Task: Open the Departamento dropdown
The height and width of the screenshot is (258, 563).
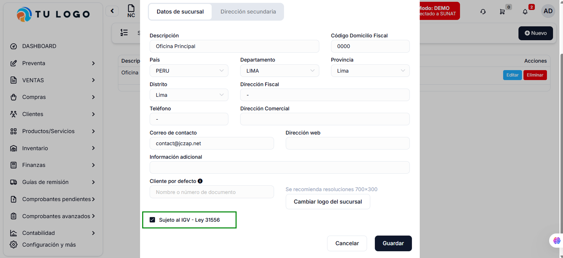Action: pyautogui.click(x=279, y=71)
